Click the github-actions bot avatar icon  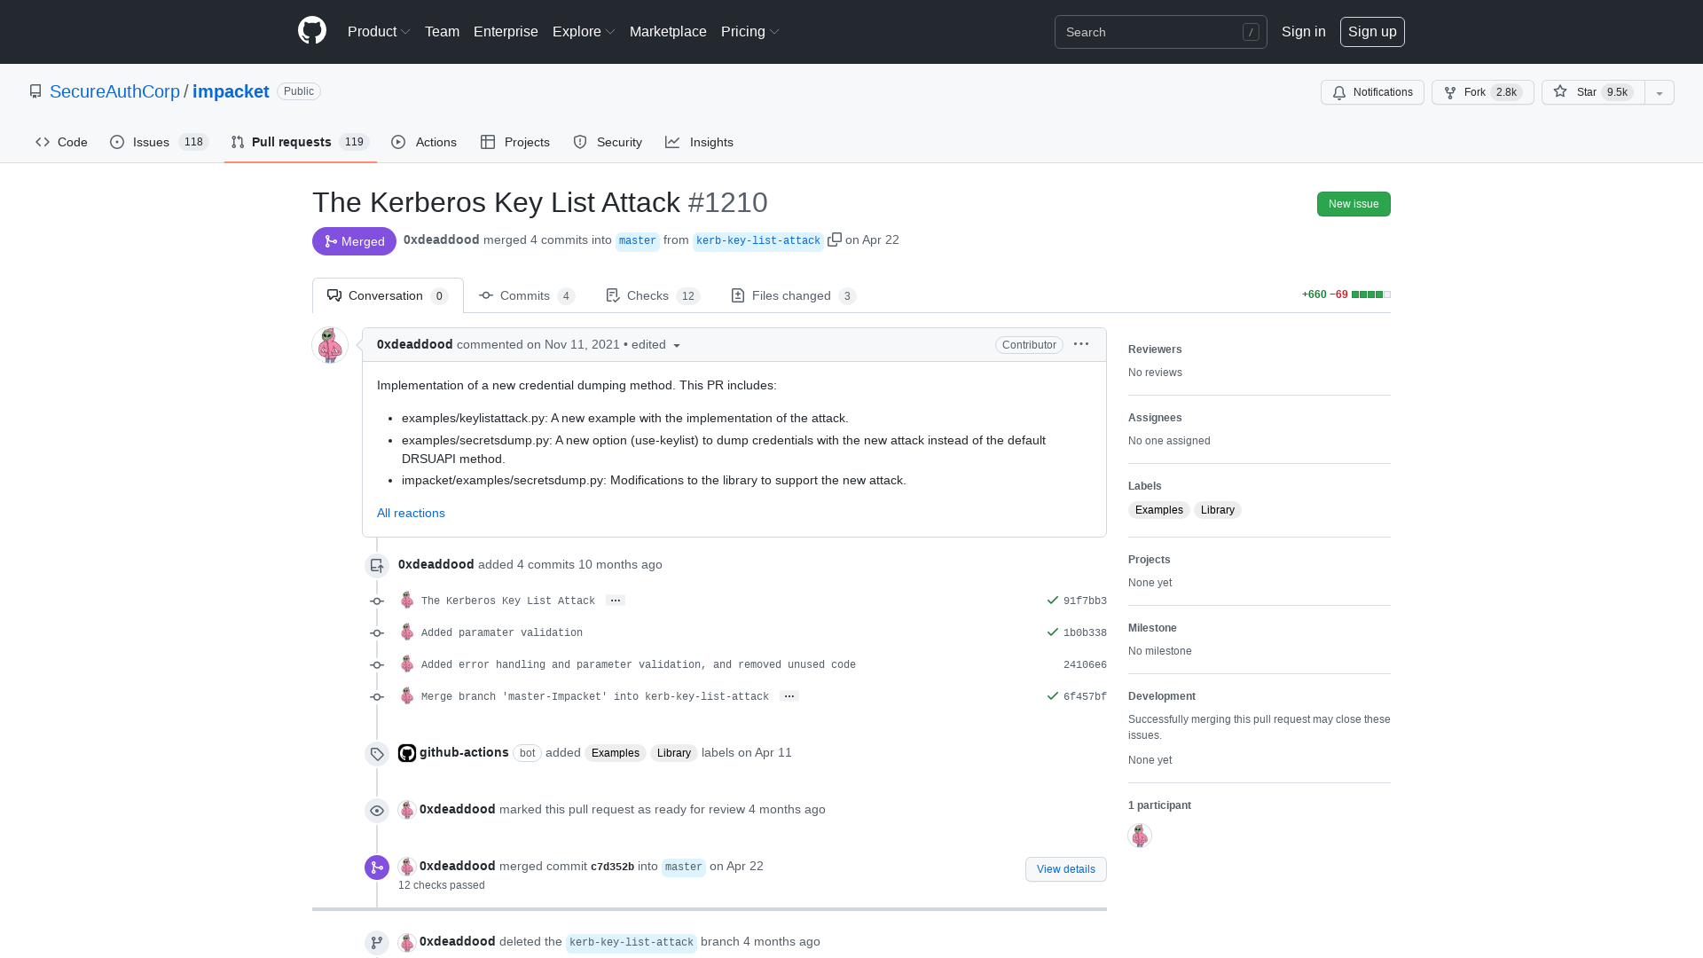(x=407, y=753)
